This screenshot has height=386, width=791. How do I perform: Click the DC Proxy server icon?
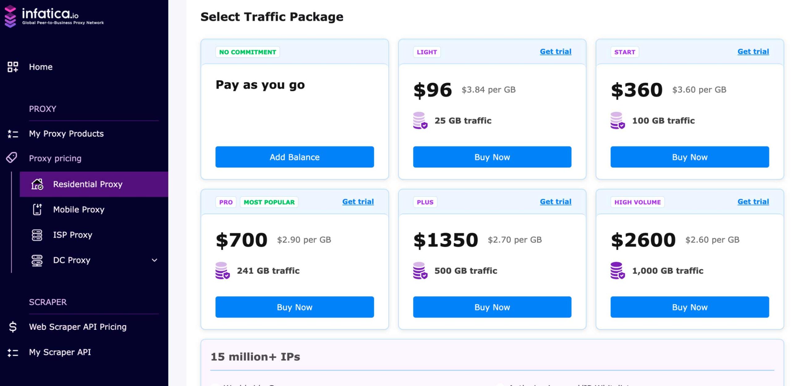tap(37, 260)
